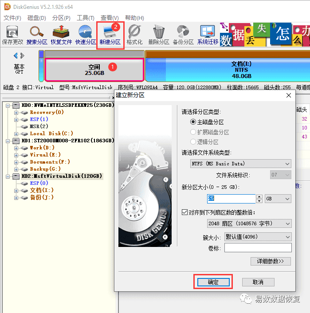This screenshot has height=313, width=310.
Task: Select the Recovery(0) partition
Action: pos(47,112)
